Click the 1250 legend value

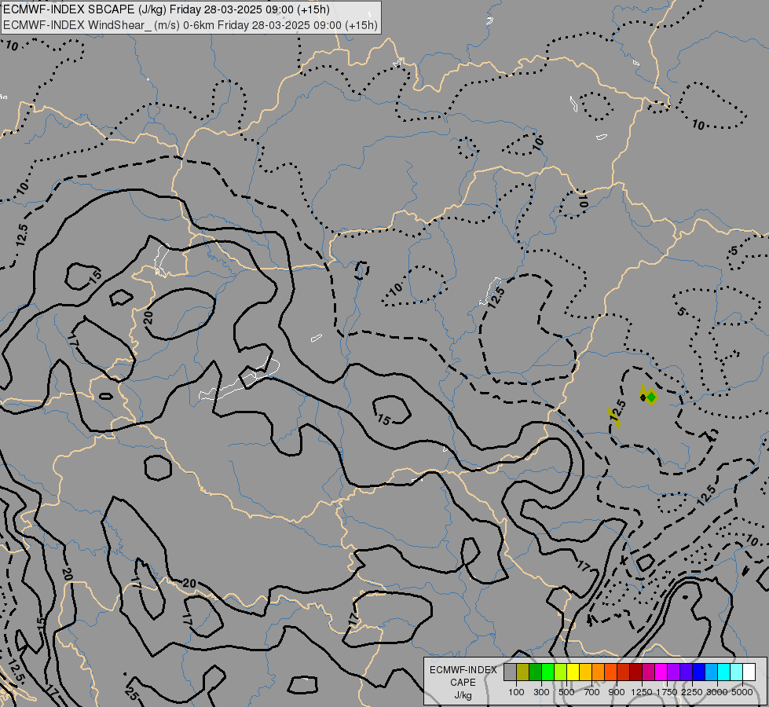click(x=642, y=692)
